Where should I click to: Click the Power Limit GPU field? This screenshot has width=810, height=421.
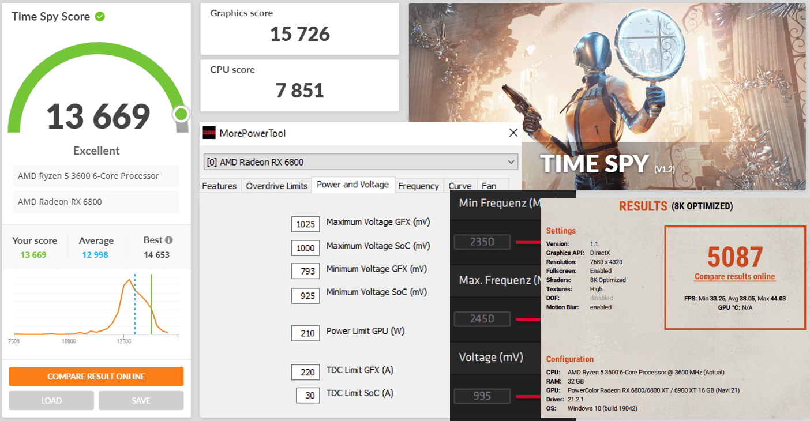[306, 333]
